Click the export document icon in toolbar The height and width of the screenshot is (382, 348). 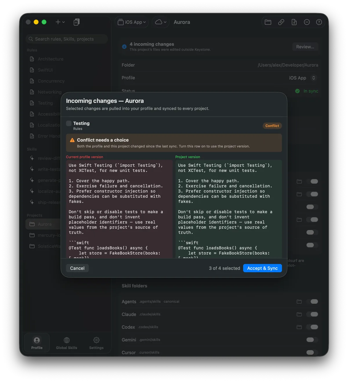294,22
